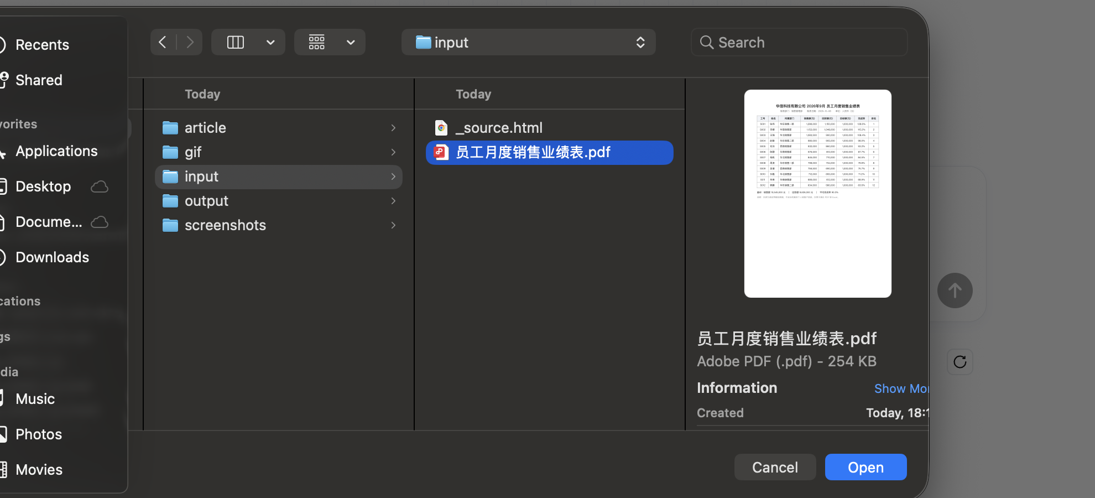Image resolution: width=1095 pixels, height=498 pixels.
Task: Click the up-arrow send button behind dialog
Action: pos(955,290)
